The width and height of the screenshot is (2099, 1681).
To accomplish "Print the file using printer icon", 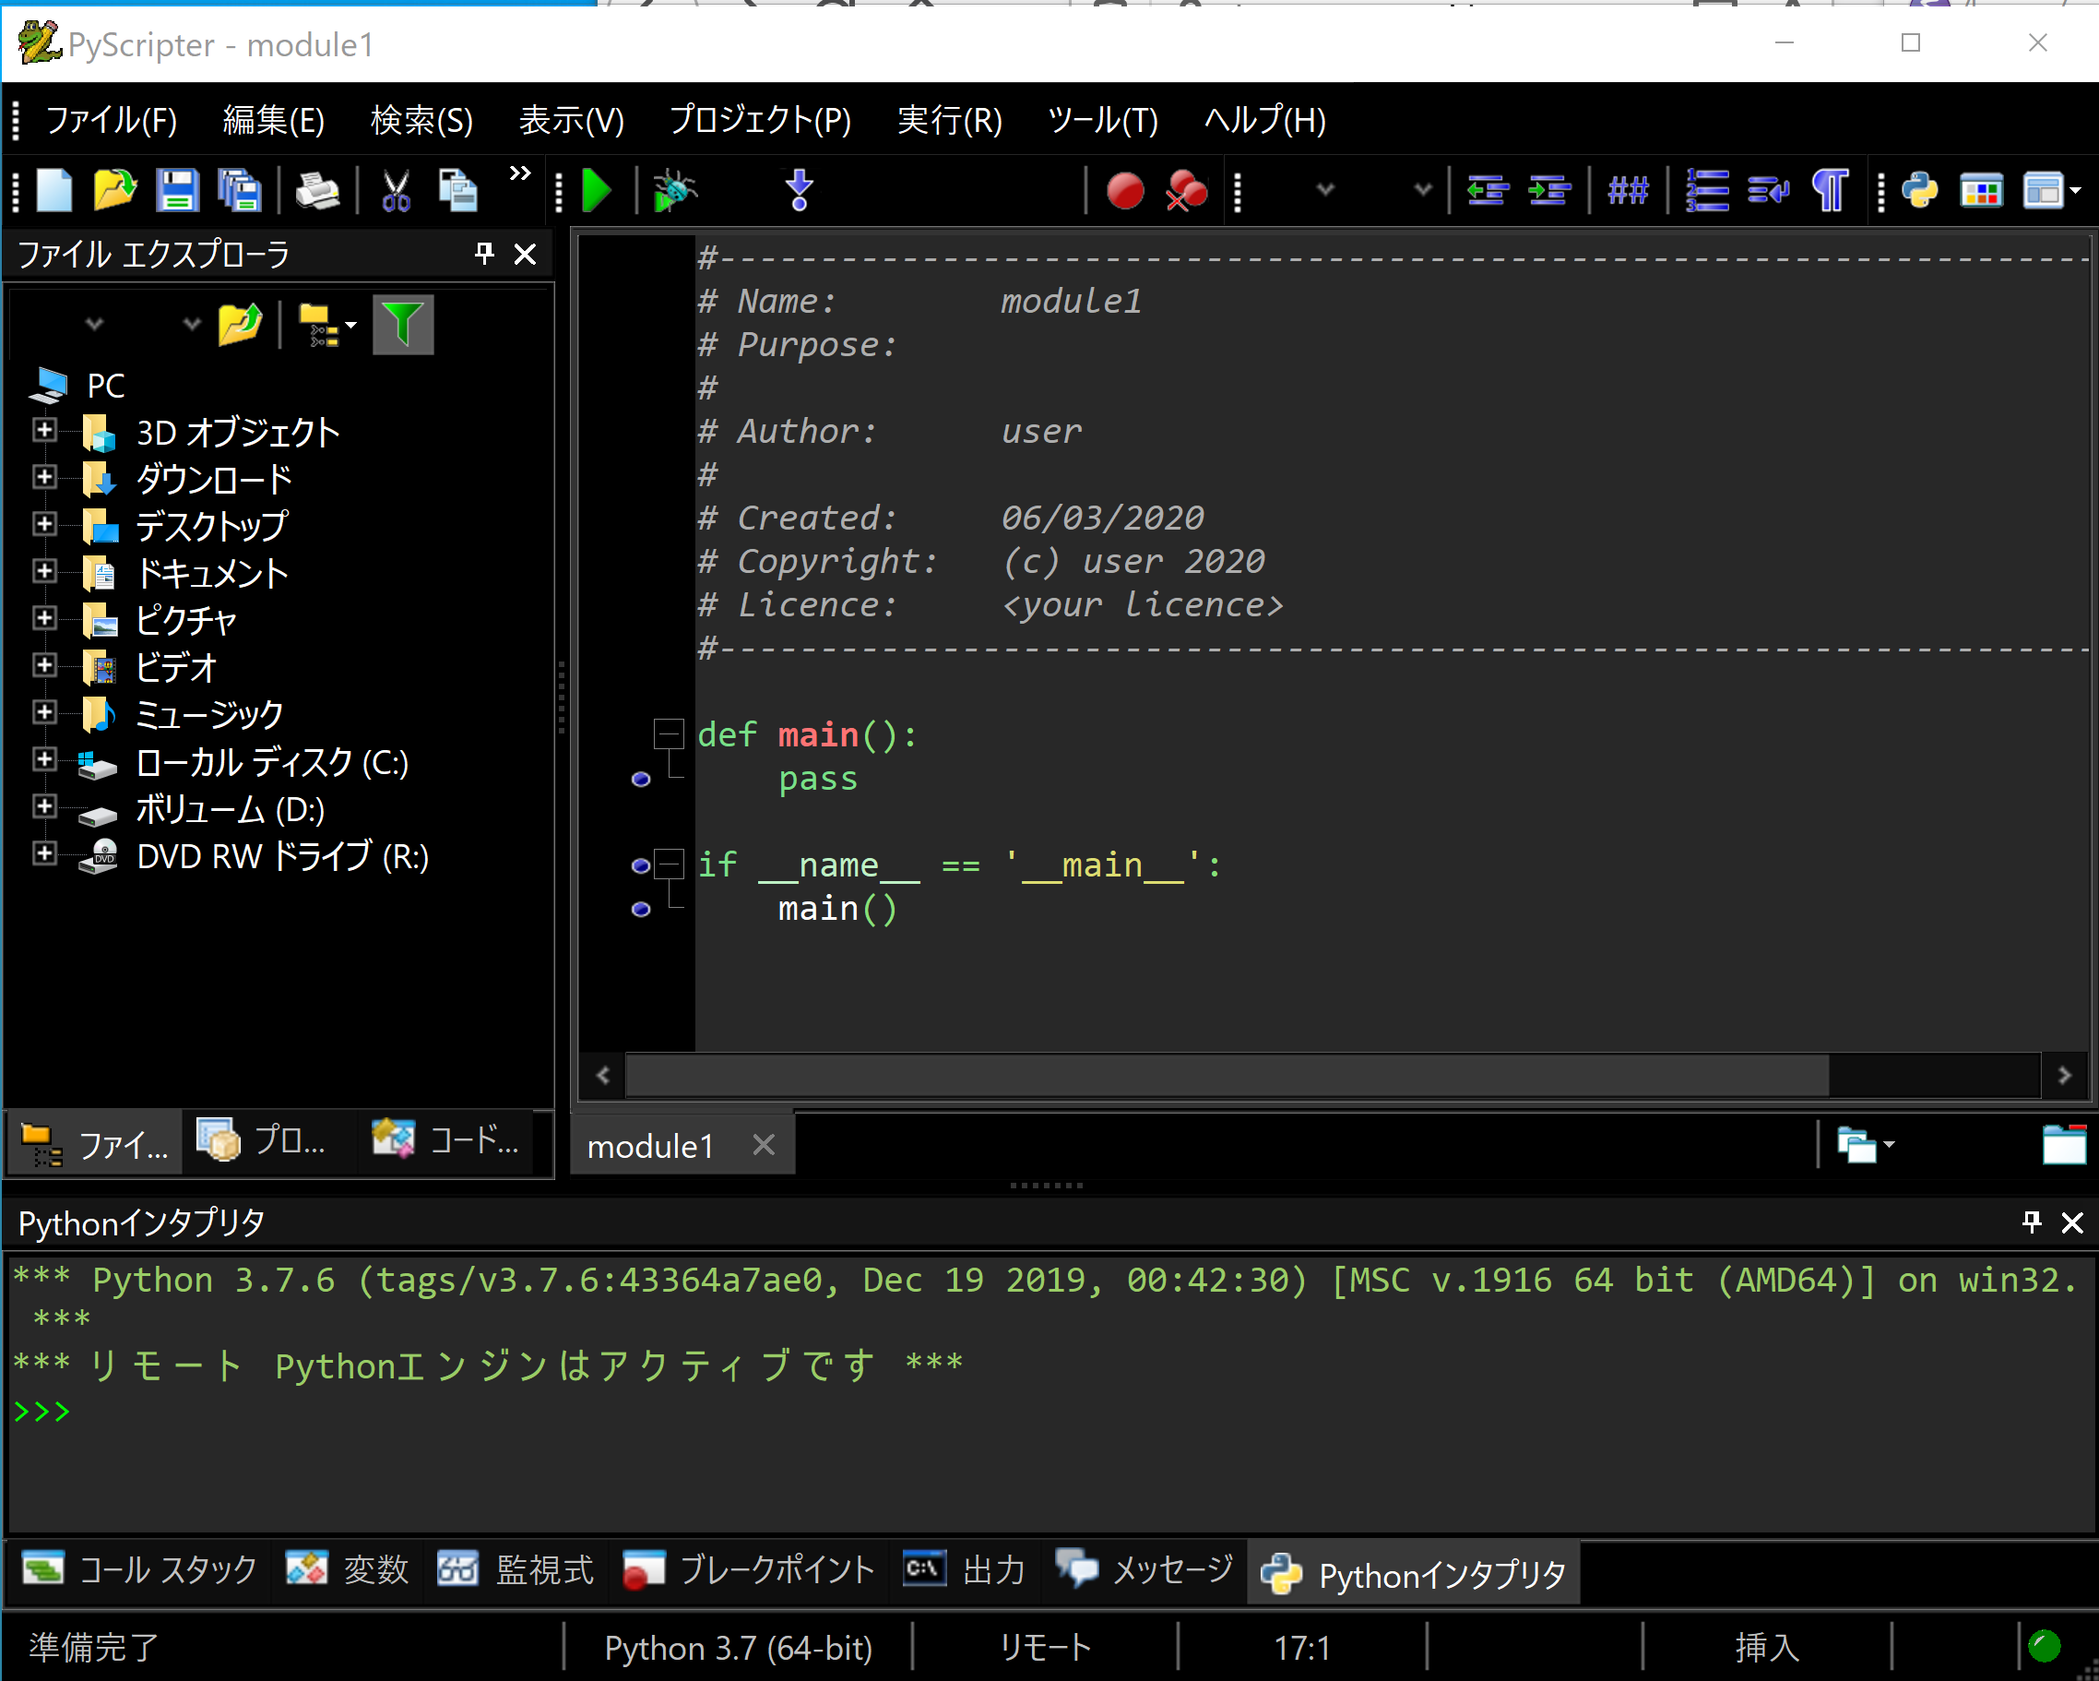I will (316, 190).
